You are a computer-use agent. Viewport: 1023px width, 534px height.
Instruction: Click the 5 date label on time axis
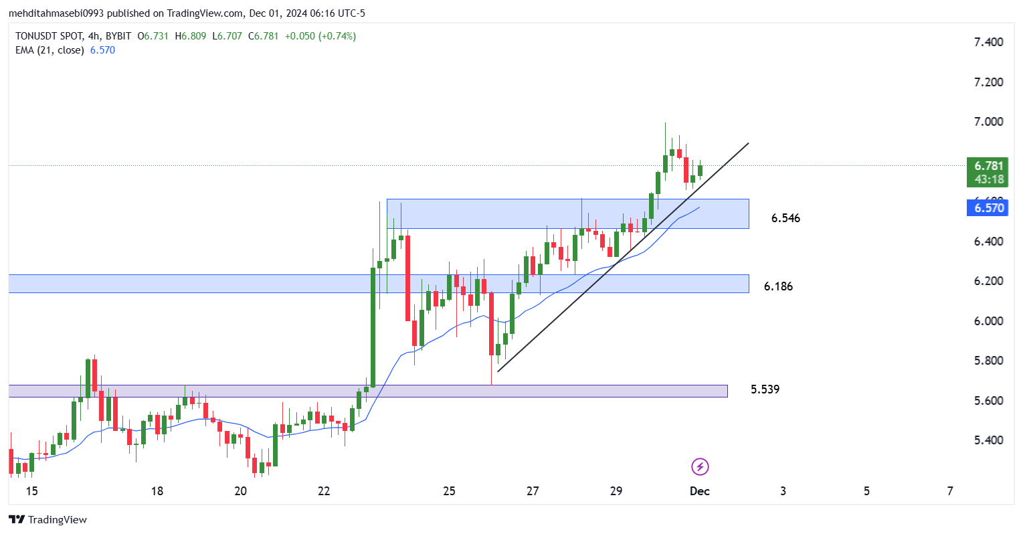click(x=866, y=491)
